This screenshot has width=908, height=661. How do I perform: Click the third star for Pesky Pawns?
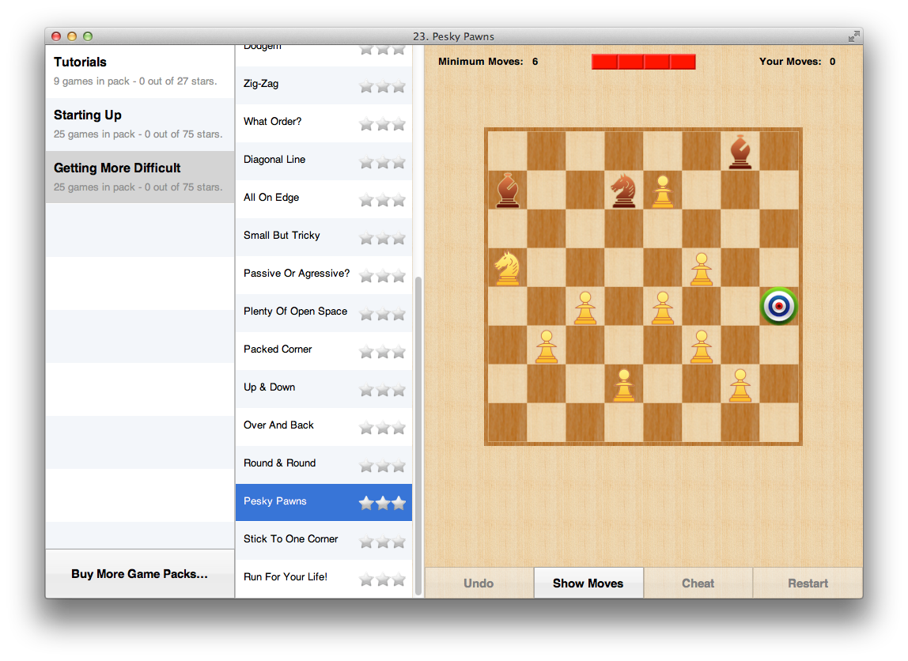point(399,502)
